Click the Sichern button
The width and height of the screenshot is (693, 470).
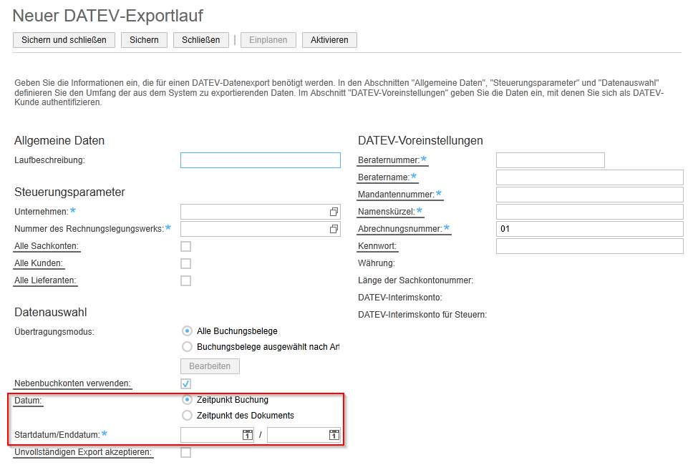point(144,40)
